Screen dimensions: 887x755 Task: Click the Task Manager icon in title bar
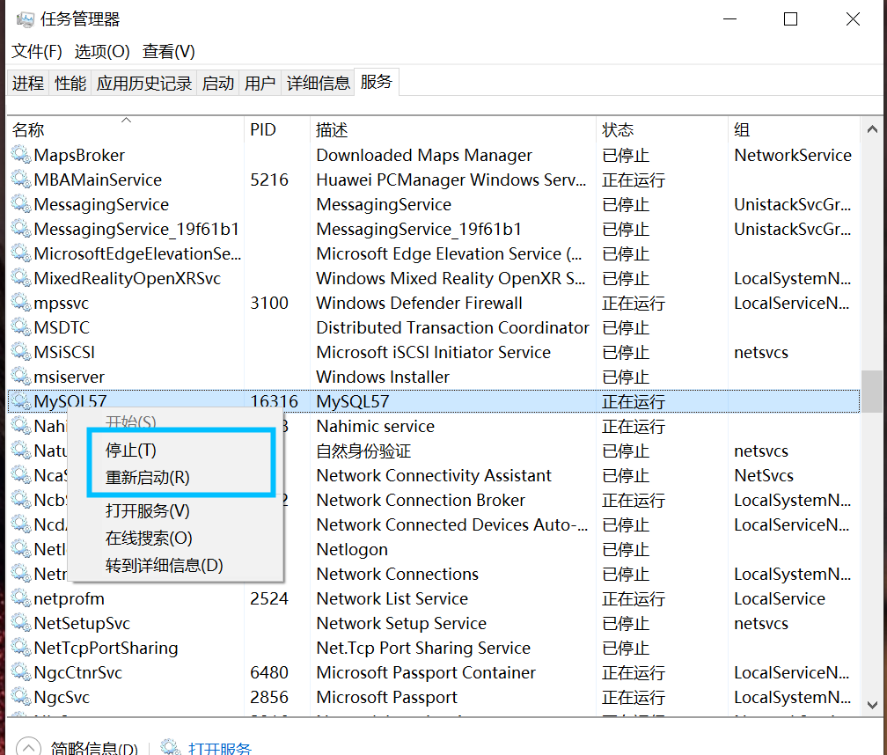click(26, 19)
